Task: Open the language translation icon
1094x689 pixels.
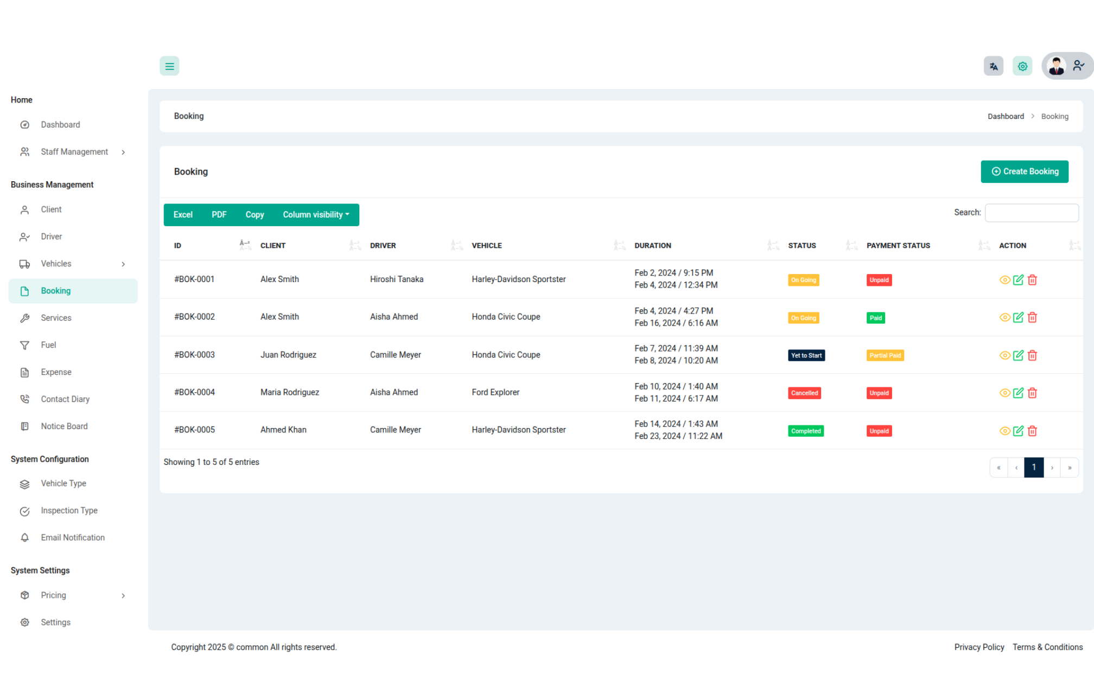Action: [993, 66]
